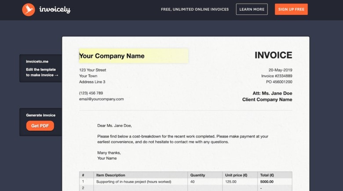Open the Learn More page
This screenshot has height=191, width=343.
pos(252,9)
